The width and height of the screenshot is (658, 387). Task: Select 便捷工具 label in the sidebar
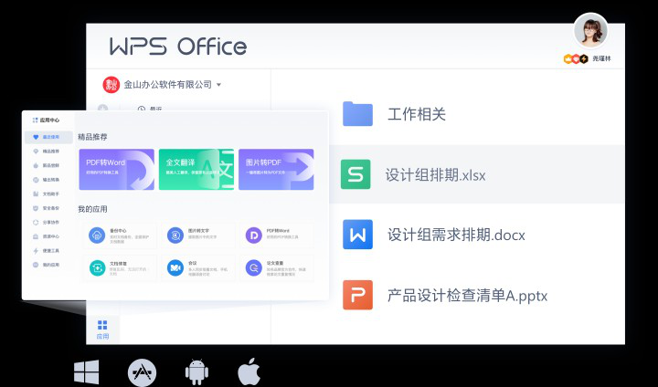(51, 251)
